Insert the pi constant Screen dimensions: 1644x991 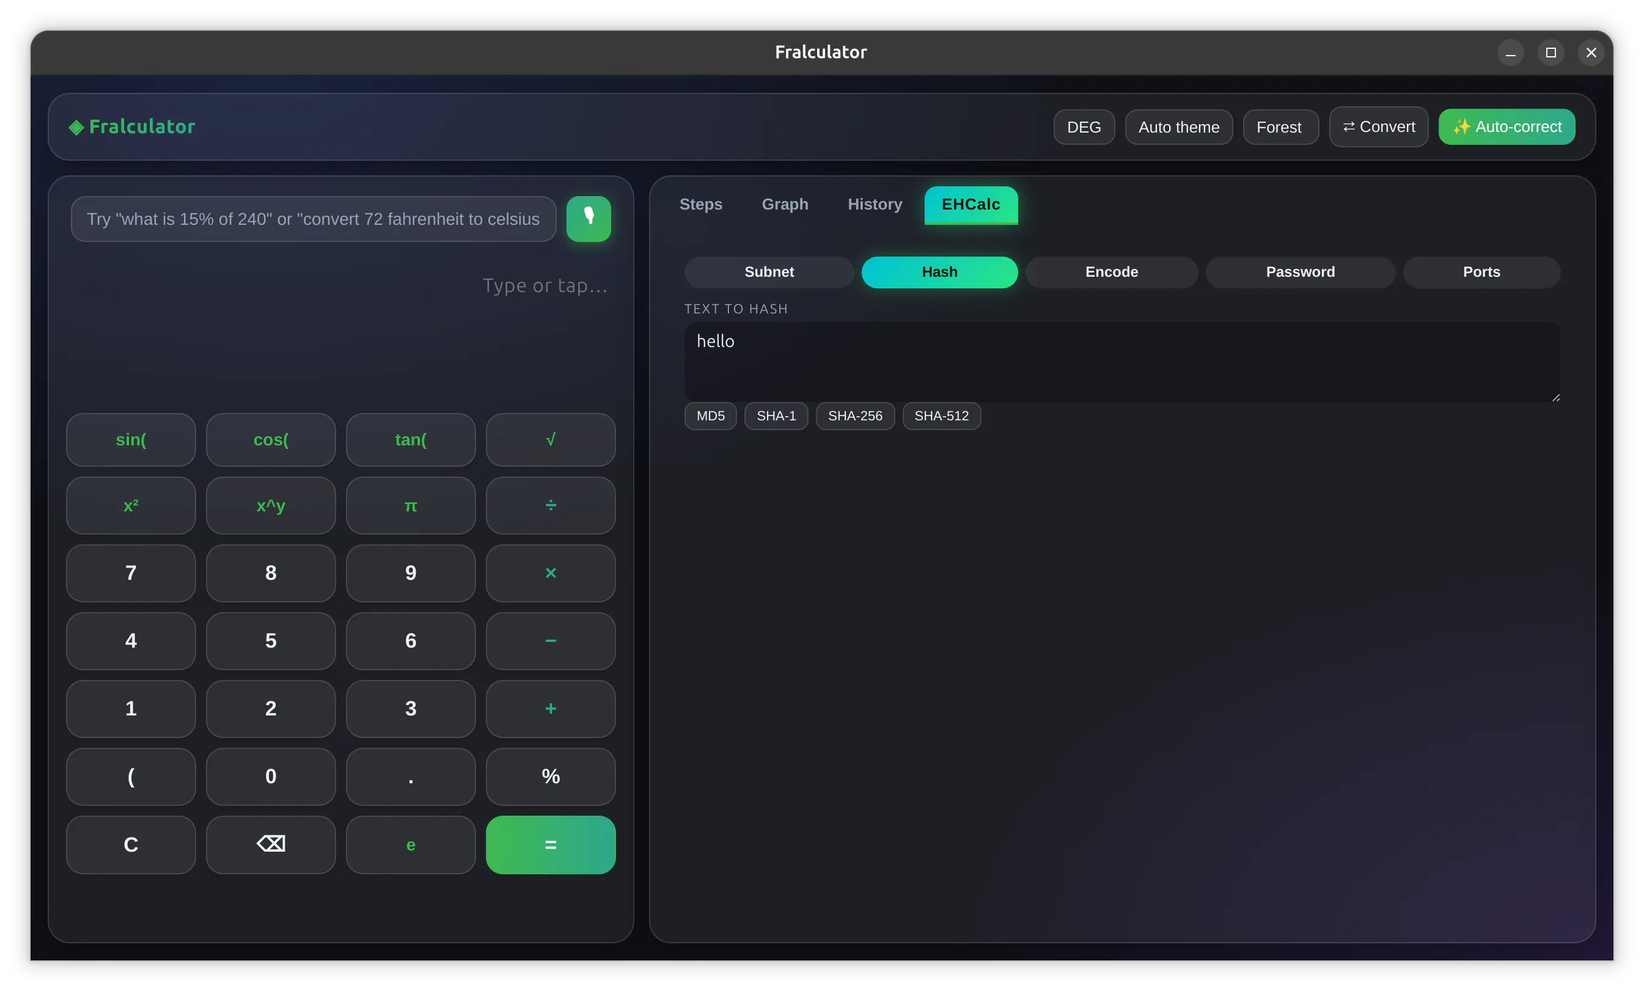coord(411,505)
